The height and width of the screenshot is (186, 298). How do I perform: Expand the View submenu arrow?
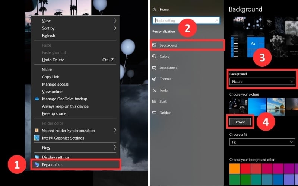pyautogui.click(x=115, y=20)
